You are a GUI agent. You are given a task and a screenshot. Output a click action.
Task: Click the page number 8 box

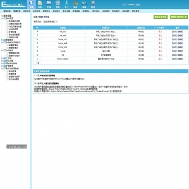tap(38, 63)
